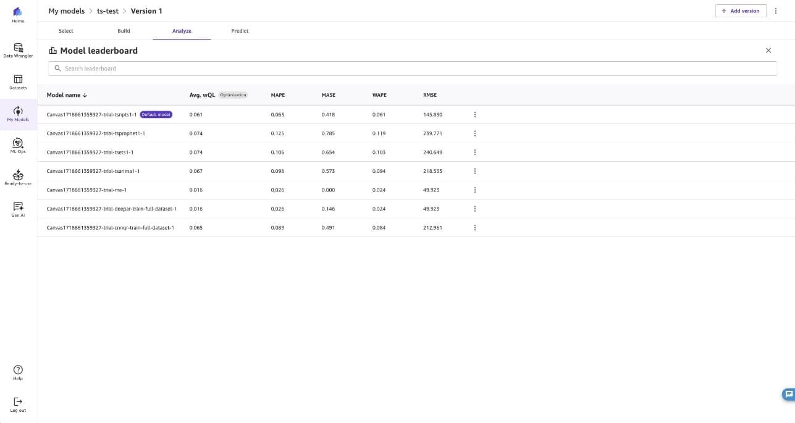Switch to the Build tab
Screen dimensions: 795x423
124,31
